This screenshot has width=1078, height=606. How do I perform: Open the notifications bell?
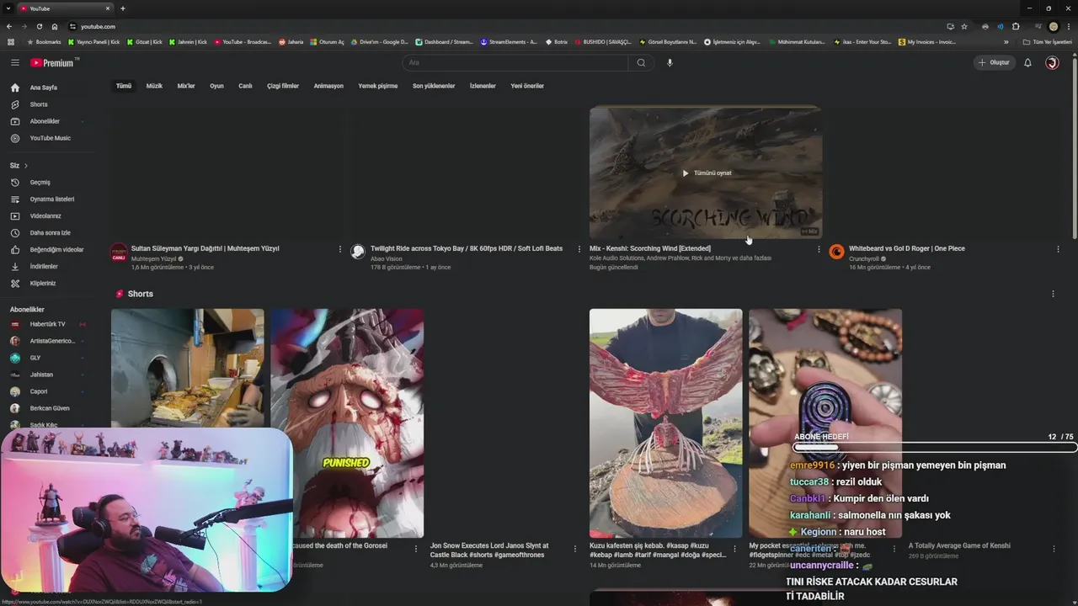coord(1027,62)
